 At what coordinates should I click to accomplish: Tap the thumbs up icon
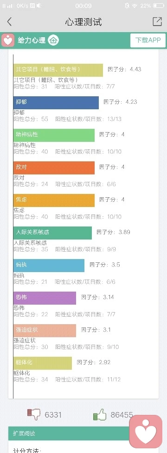tap(100, 415)
